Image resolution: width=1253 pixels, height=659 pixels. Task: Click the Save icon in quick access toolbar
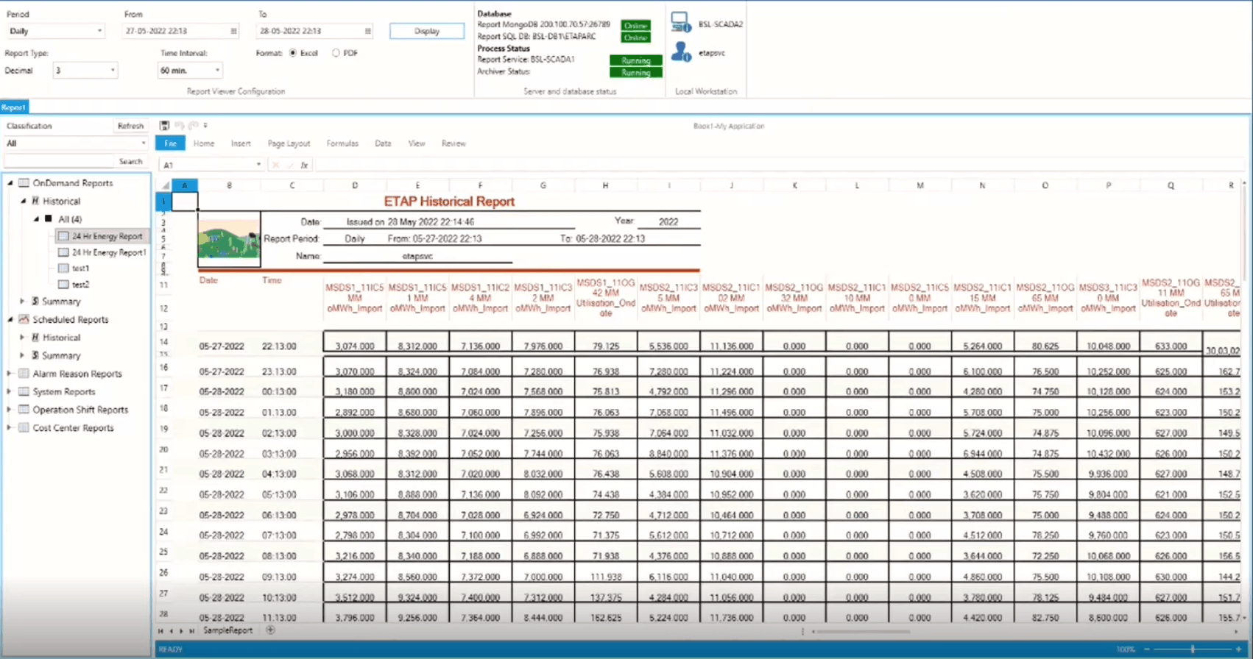tap(164, 126)
